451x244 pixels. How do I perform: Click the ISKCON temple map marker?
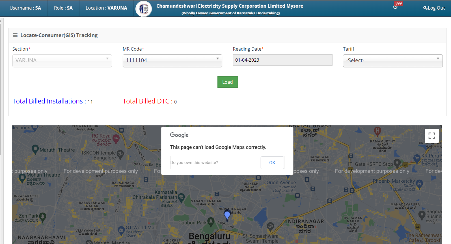120,154
